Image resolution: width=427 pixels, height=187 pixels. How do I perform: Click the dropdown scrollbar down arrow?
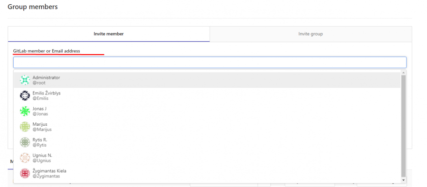(x=404, y=180)
